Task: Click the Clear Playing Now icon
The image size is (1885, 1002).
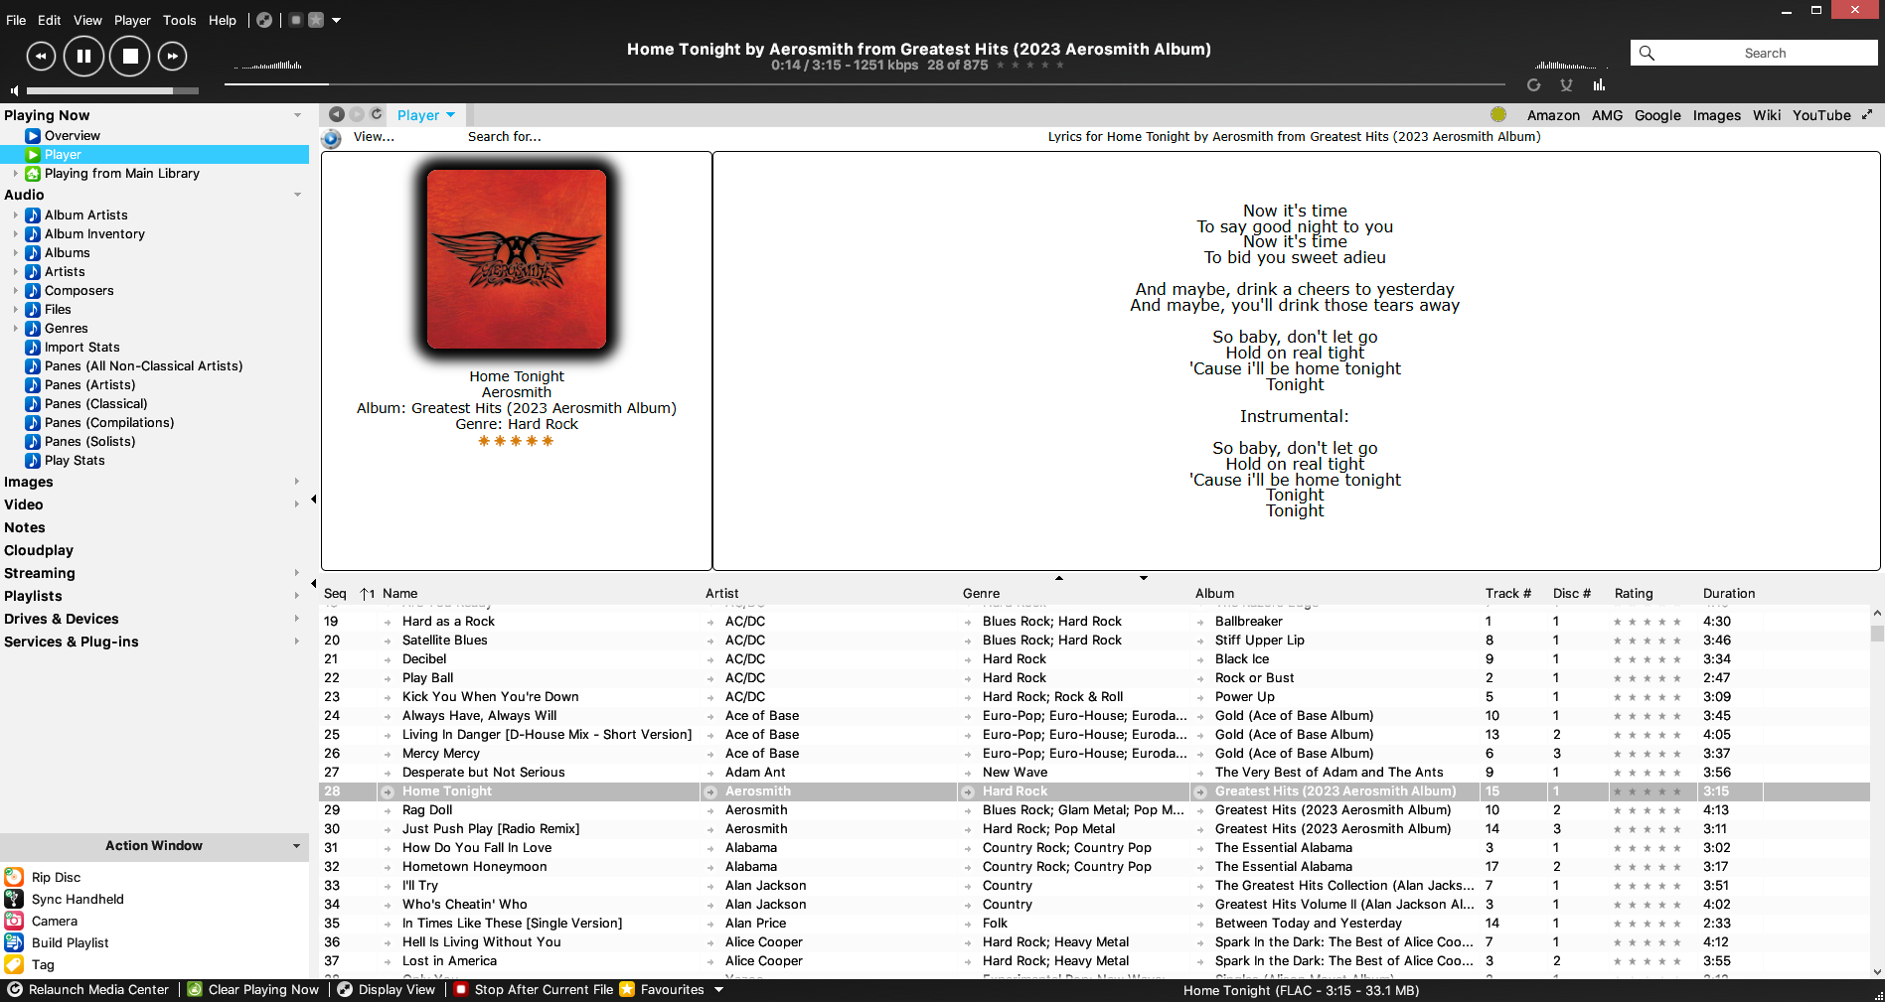Action: 196,990
